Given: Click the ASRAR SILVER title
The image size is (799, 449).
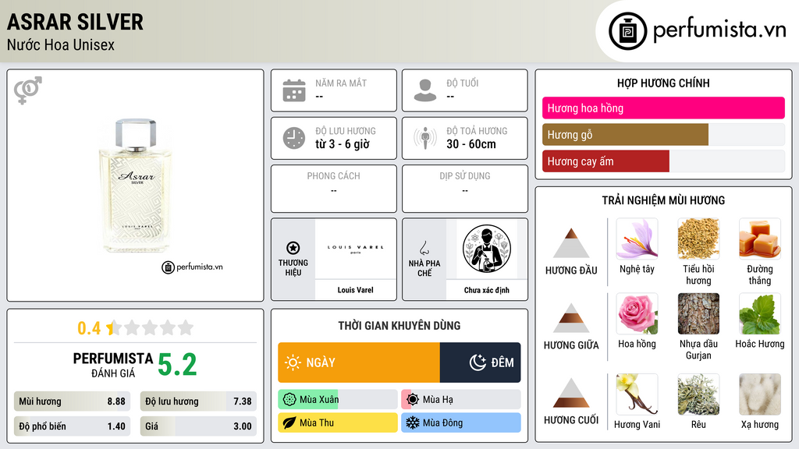Looking at the screenshot, I should tap(75, 22).
